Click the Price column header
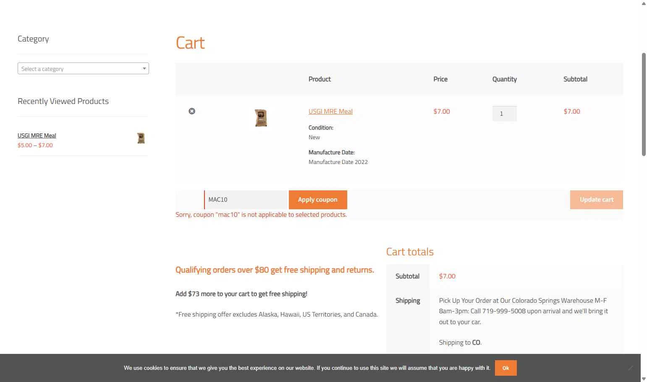 point(440,79)
